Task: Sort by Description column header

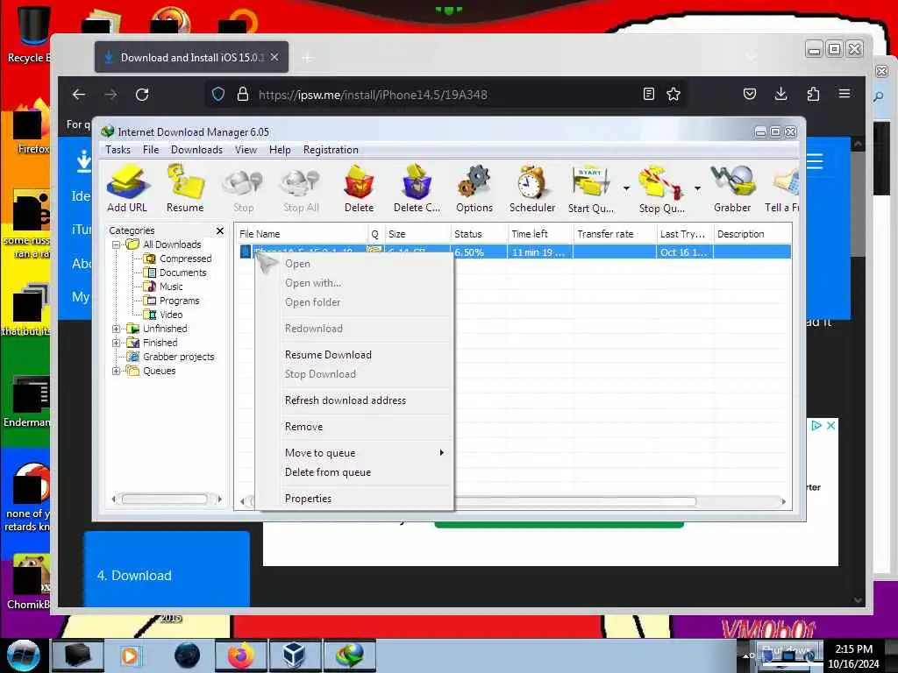Action: 752,234
